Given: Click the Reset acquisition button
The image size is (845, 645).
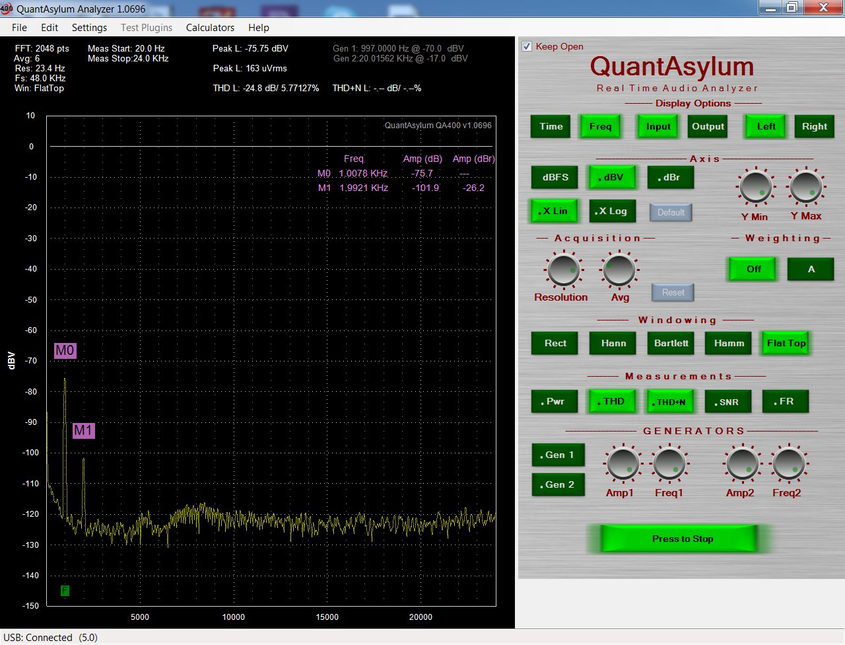Looking at the screenshot, I should click(673, 293).
